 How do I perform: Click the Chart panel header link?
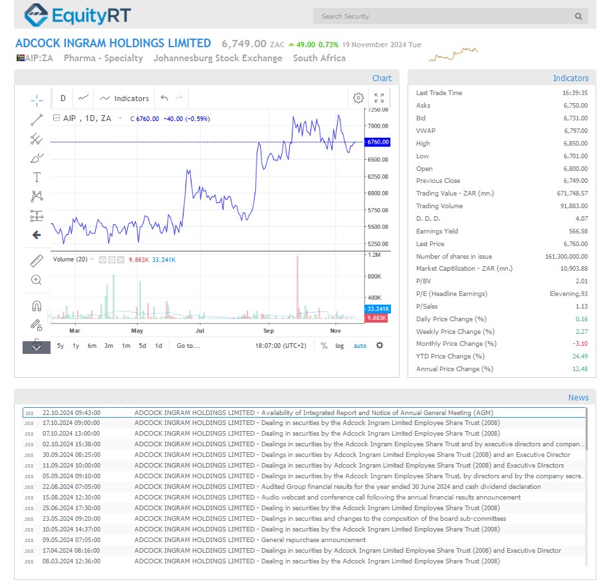click(x=382, y=78)
